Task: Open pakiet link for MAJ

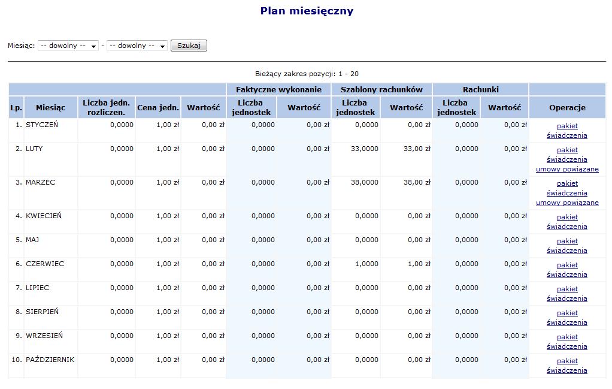Action: (x=567, y=241)
